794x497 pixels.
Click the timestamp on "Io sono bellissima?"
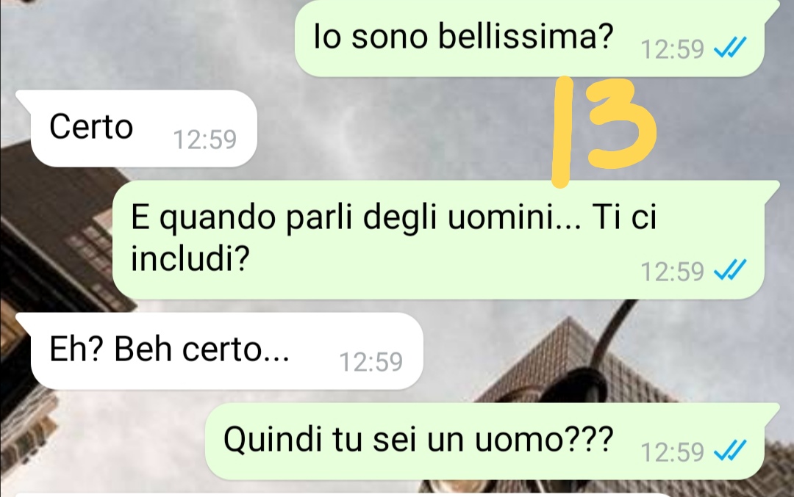(x=673, y=49)
